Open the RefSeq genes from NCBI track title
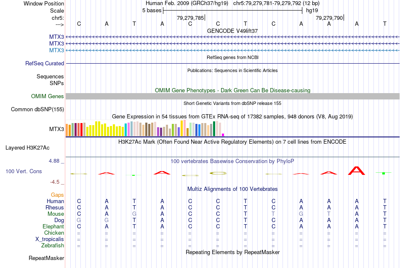Image resolution: width=400 pixels, height=268 pixels. pos(232,57)
